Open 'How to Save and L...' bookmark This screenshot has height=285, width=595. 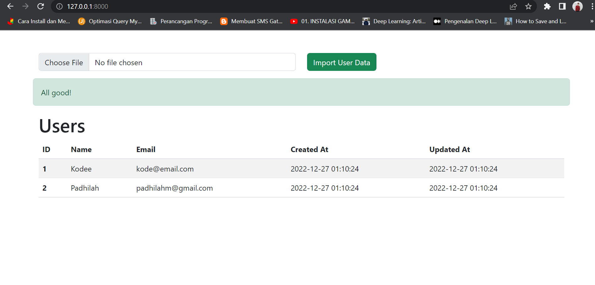click(x=536, y=21)
